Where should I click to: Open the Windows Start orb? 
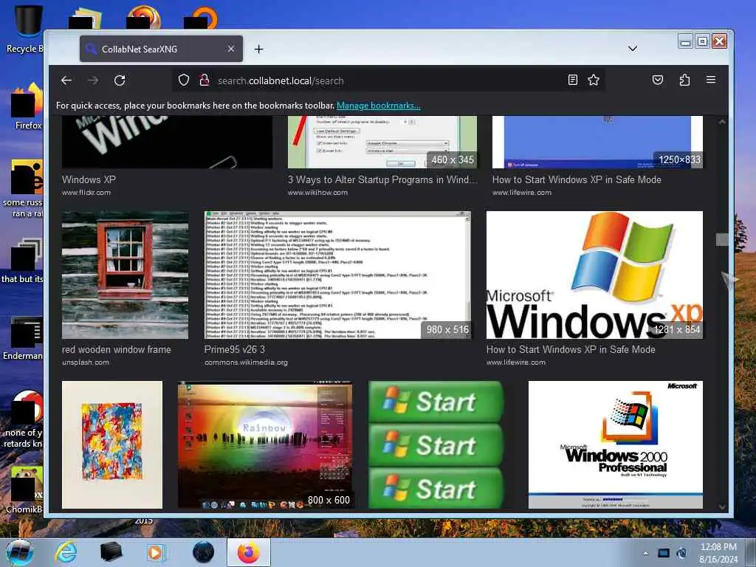[x=20, y=552]
